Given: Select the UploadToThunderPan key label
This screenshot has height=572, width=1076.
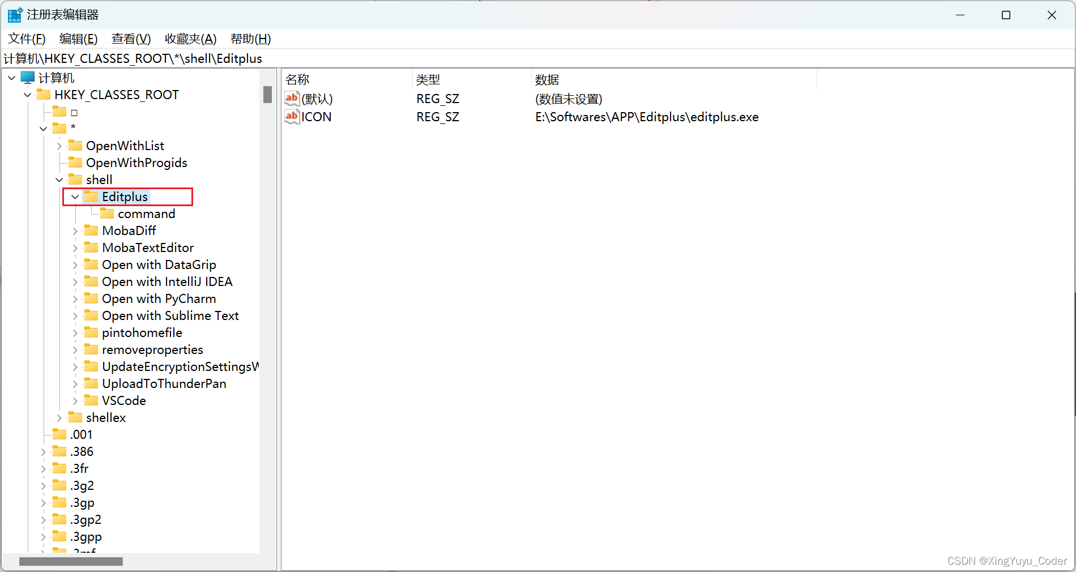Looking at the screenshot, I should (164, 384).
